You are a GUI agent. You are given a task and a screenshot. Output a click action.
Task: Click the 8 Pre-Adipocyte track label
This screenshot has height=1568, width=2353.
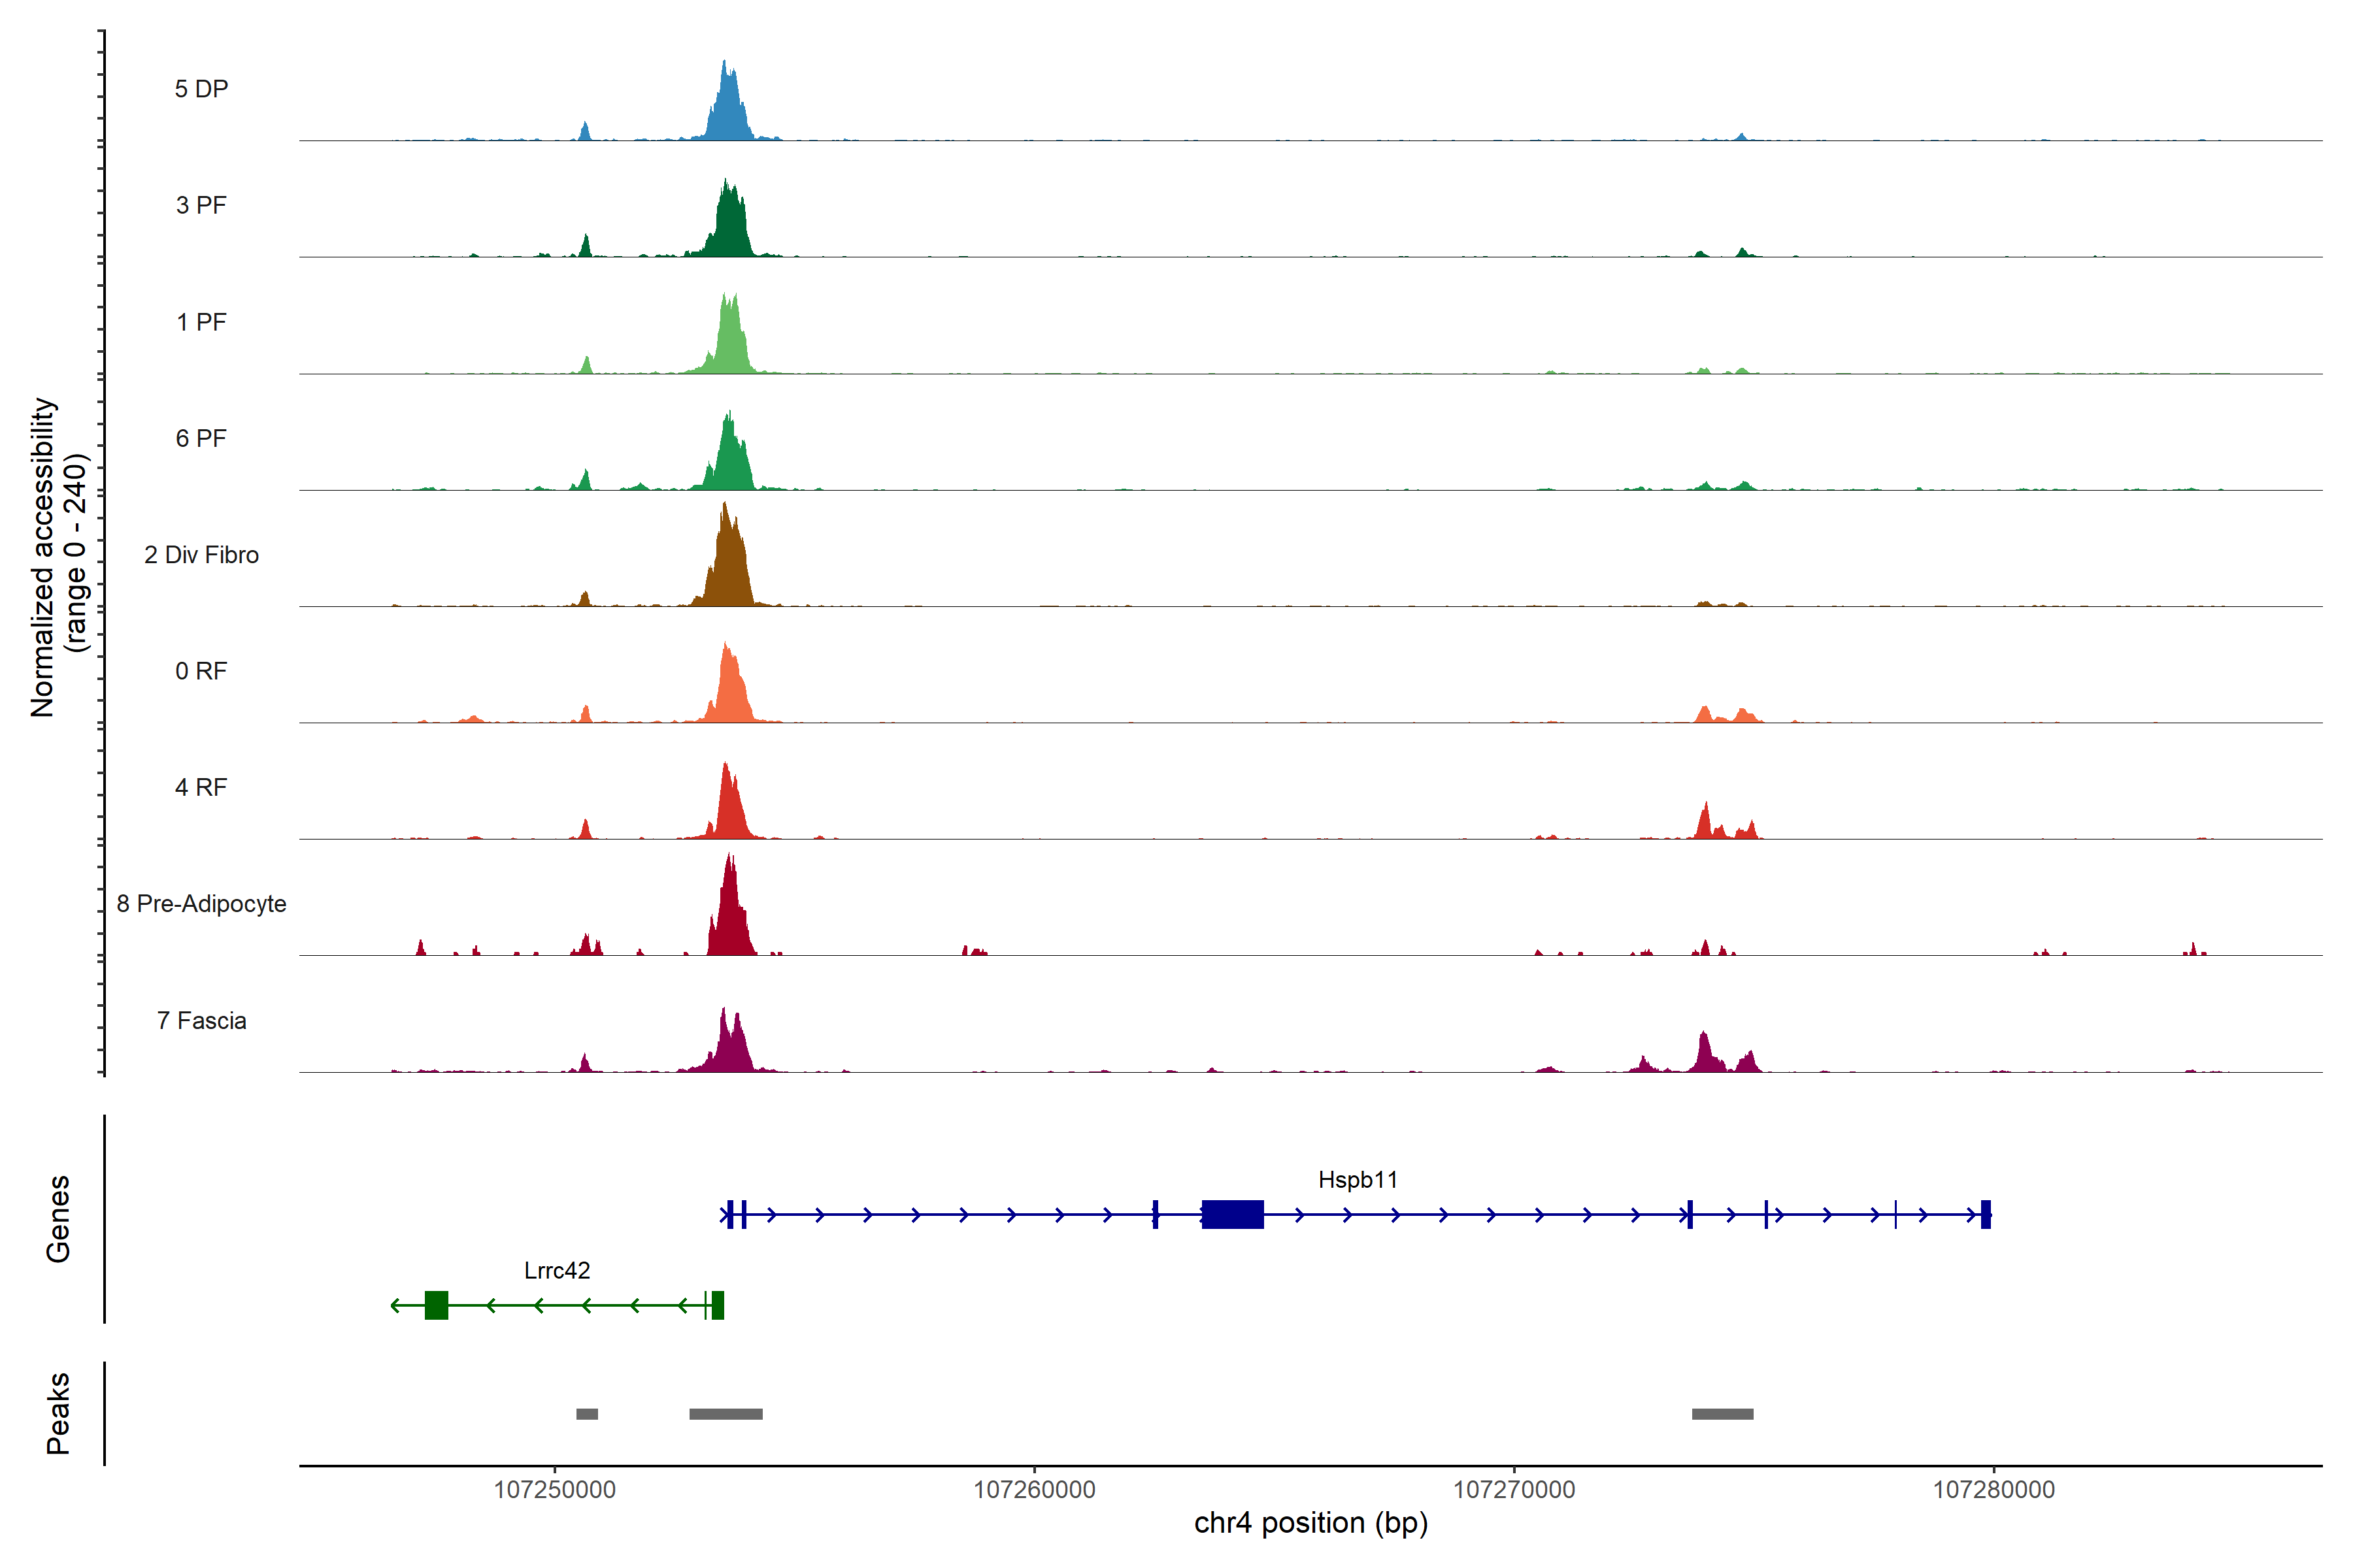[201, 904]
